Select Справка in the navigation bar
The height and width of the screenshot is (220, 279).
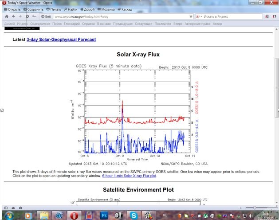88,24
